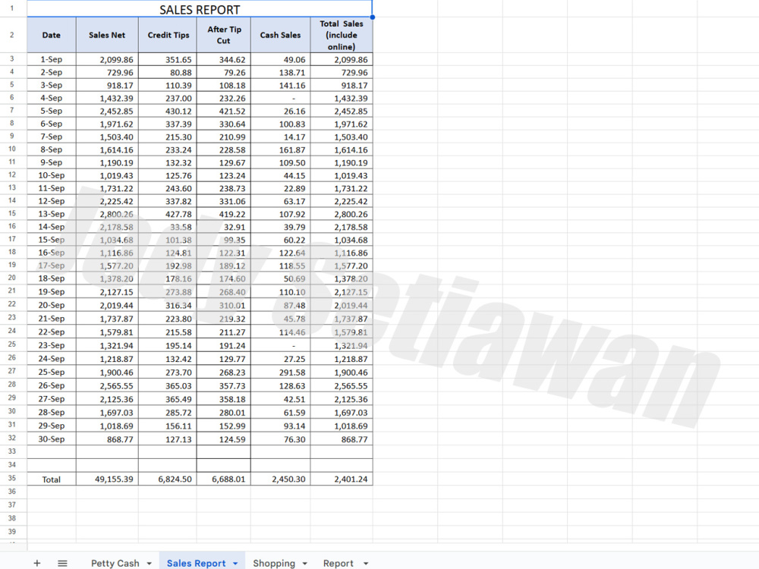Click Sales Net value 2,565.55 for 26-Sep
Viewport: 759px width, 569px height.
[107, 386]
